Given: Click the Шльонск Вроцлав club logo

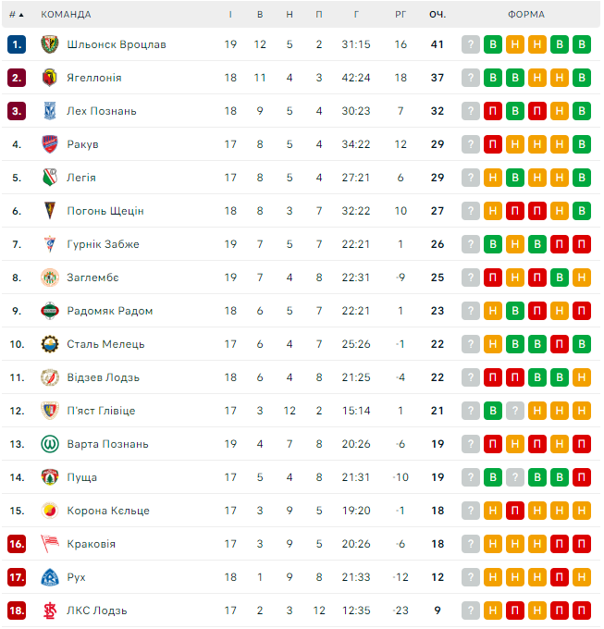Looking at the screenshot, I should 50,44.
